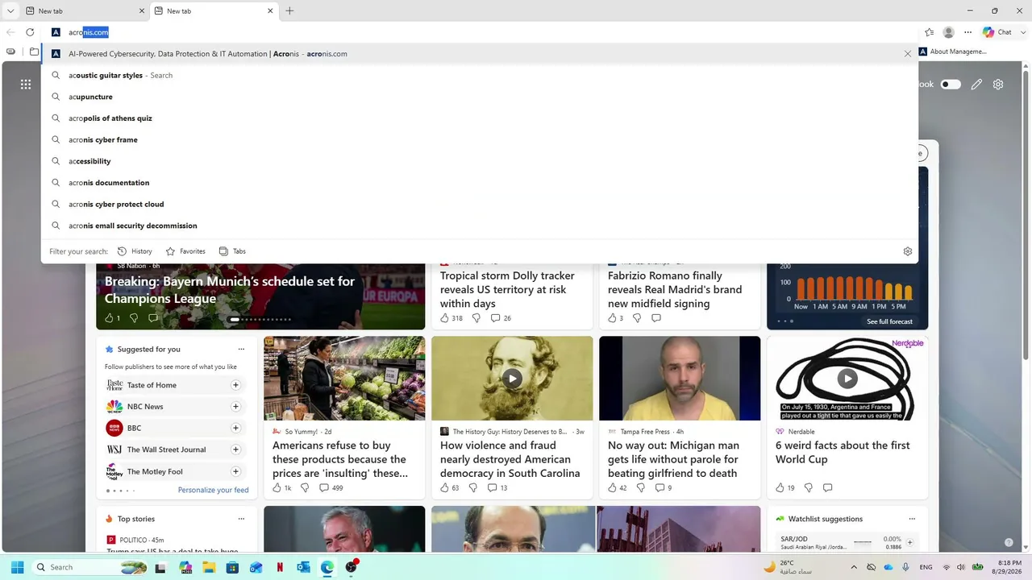Add a new tab with plus button
The image size is (1032, 580).
click(289, 11)
